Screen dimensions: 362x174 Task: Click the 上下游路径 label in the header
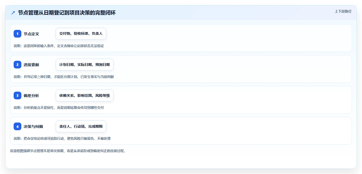click(343, 11)
